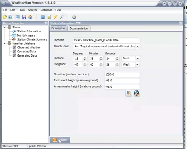Viewport: 187px width, 149px height.
Task: Click the list view toolbar icon
Action: pos(18,17)
